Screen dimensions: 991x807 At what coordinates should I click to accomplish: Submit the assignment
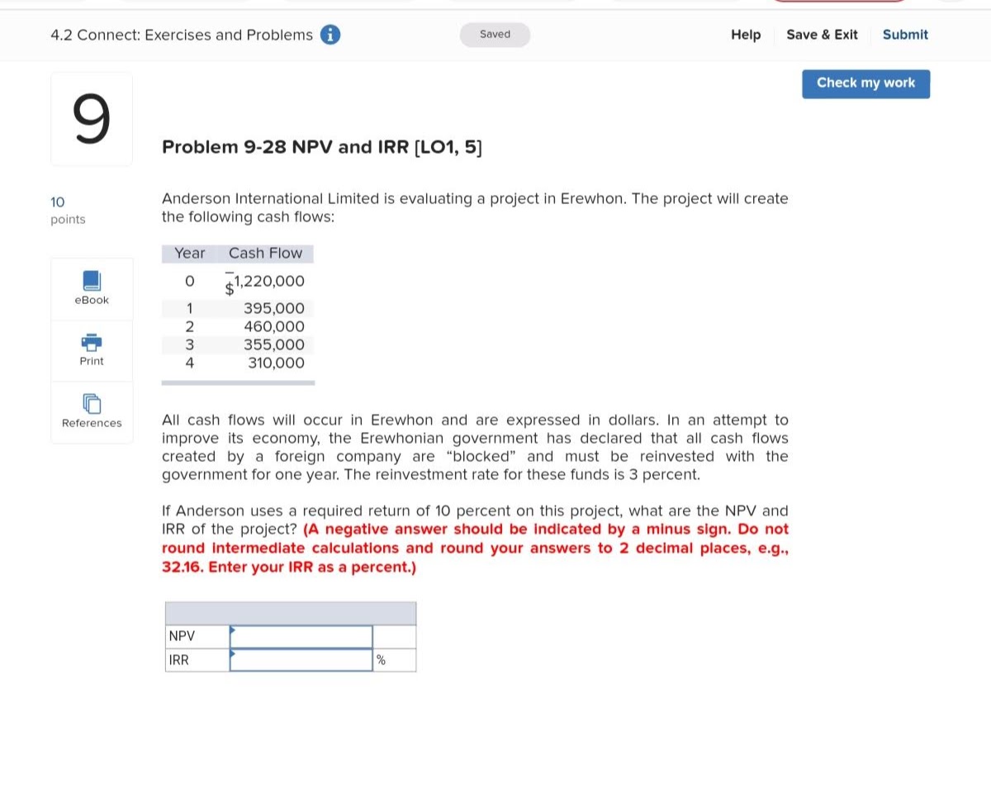905,35
